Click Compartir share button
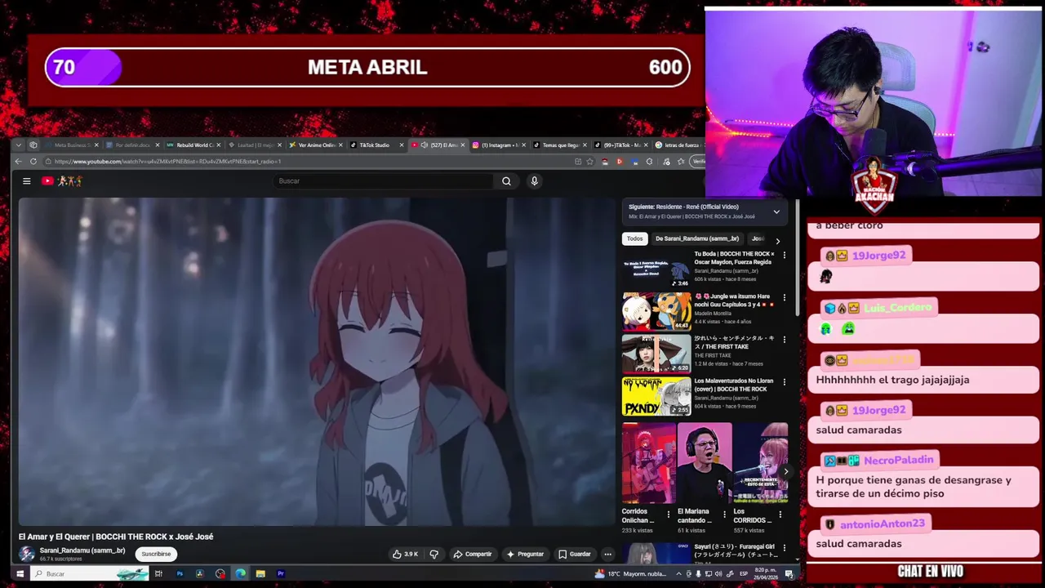The image size is (1045, 588). pos(473,555)
